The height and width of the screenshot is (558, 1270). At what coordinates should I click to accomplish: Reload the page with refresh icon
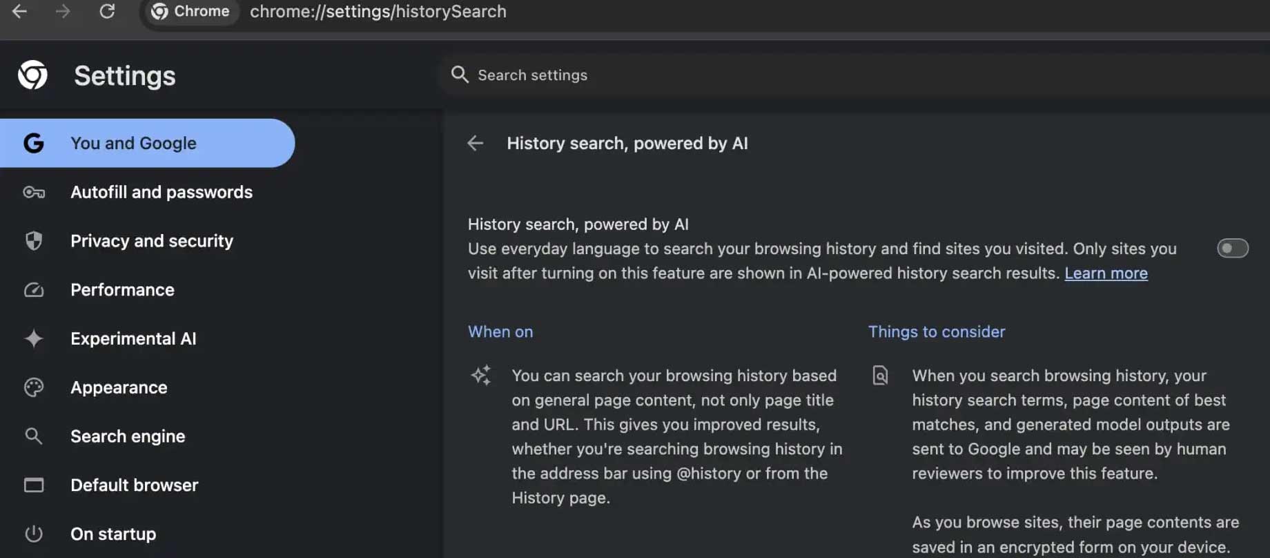107,11
